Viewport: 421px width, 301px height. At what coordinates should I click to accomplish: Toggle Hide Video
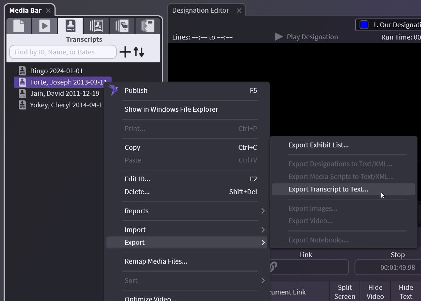point(375,292)
